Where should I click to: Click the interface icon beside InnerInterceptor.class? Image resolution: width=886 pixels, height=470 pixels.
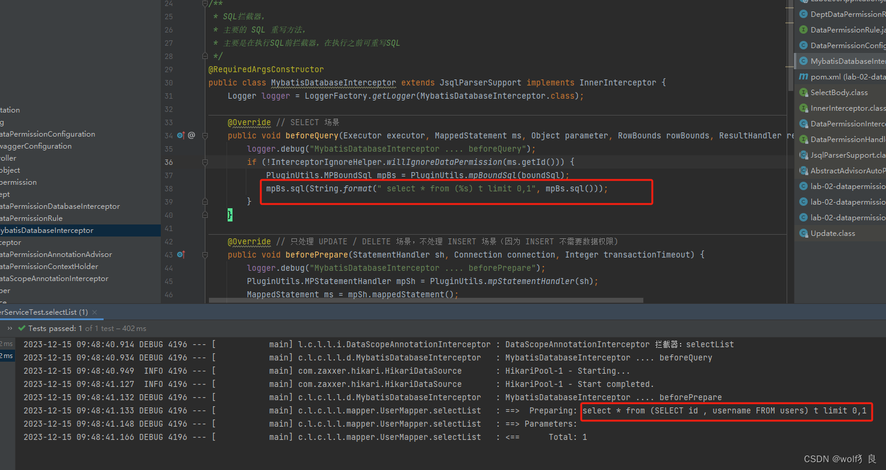(803, 108)
